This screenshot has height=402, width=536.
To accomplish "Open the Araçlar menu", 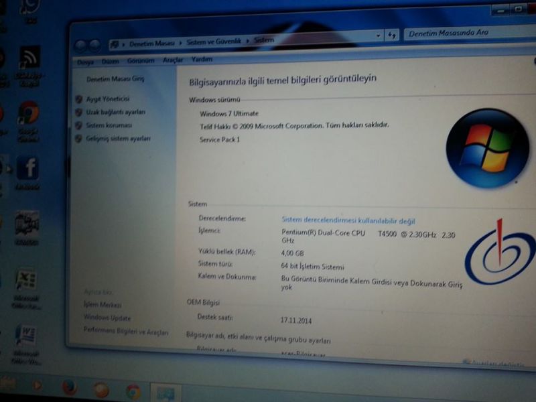I will click(173, 60).
